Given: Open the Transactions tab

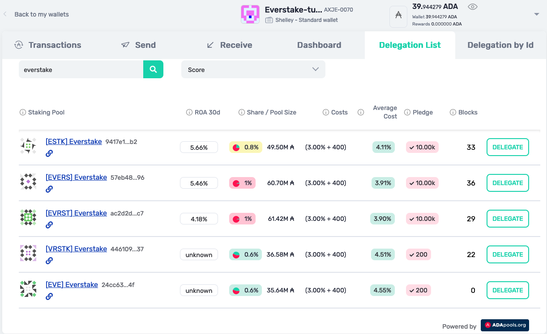Looking at the screenshot, I should pyautogui.click(x=48, y=45).
